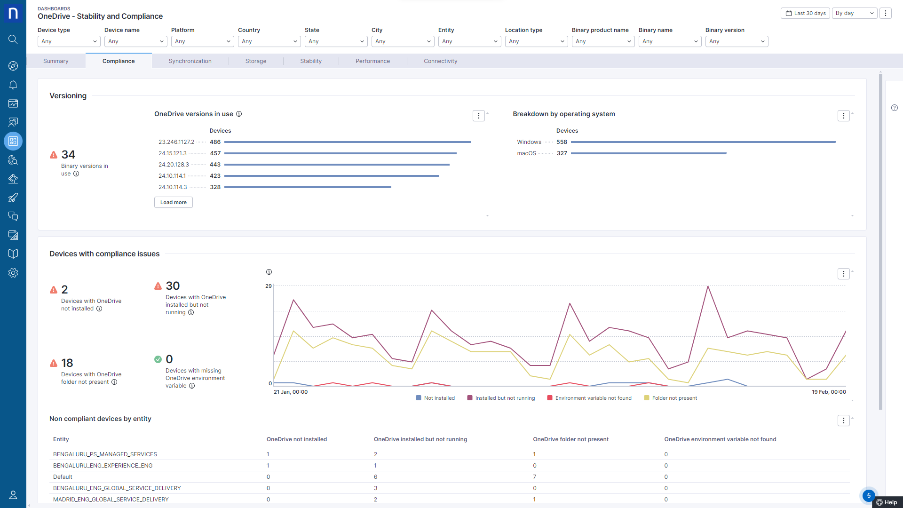Expand the Device type filter dropdown

point(69,41)
